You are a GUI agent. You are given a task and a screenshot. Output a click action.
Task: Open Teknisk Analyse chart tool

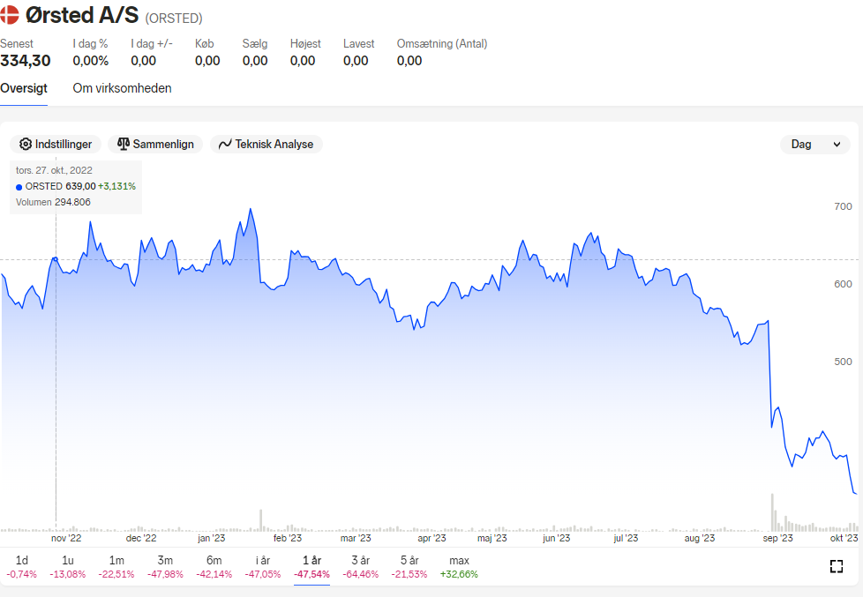(266, 144)
